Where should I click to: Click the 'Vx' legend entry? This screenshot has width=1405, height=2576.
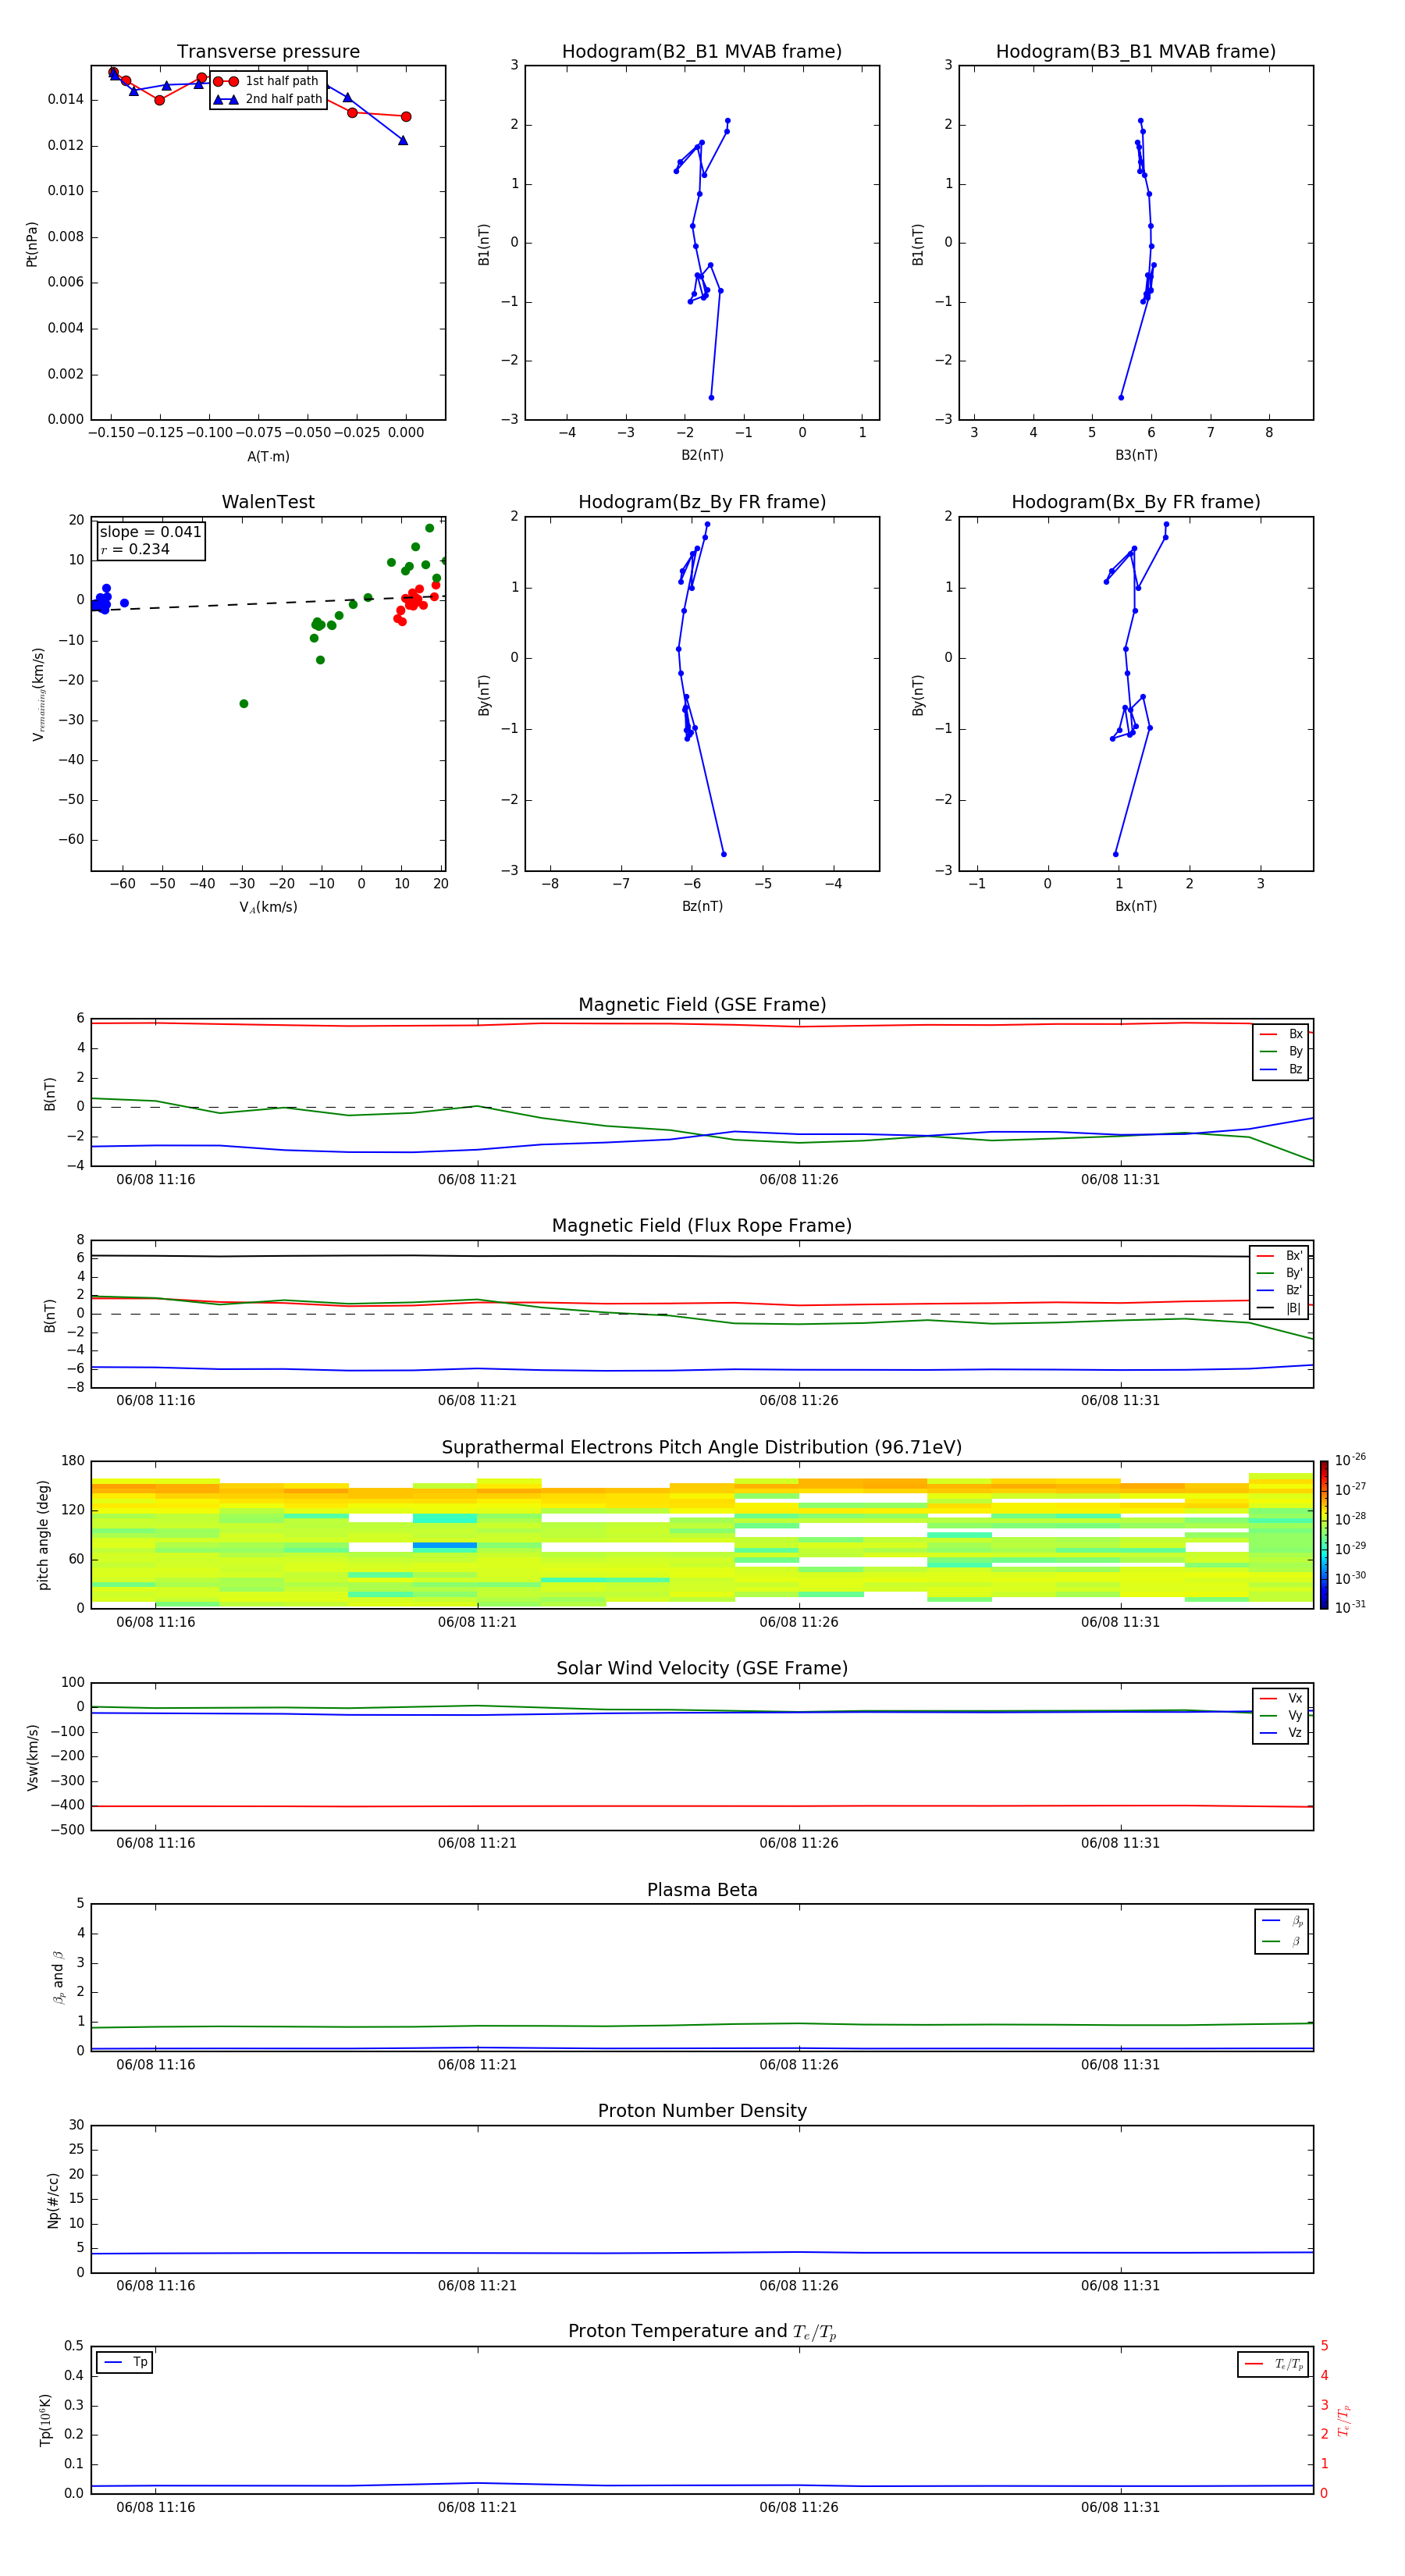tap(1281, 1698)
